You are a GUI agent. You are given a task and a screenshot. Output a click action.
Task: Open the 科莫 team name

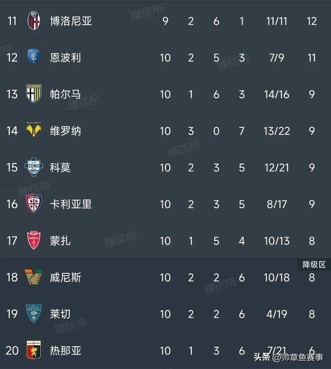click(x=61, y=168)
